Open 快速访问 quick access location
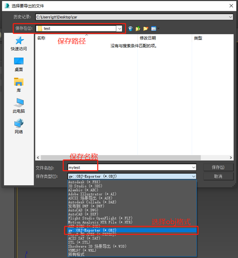 [19, 44]
